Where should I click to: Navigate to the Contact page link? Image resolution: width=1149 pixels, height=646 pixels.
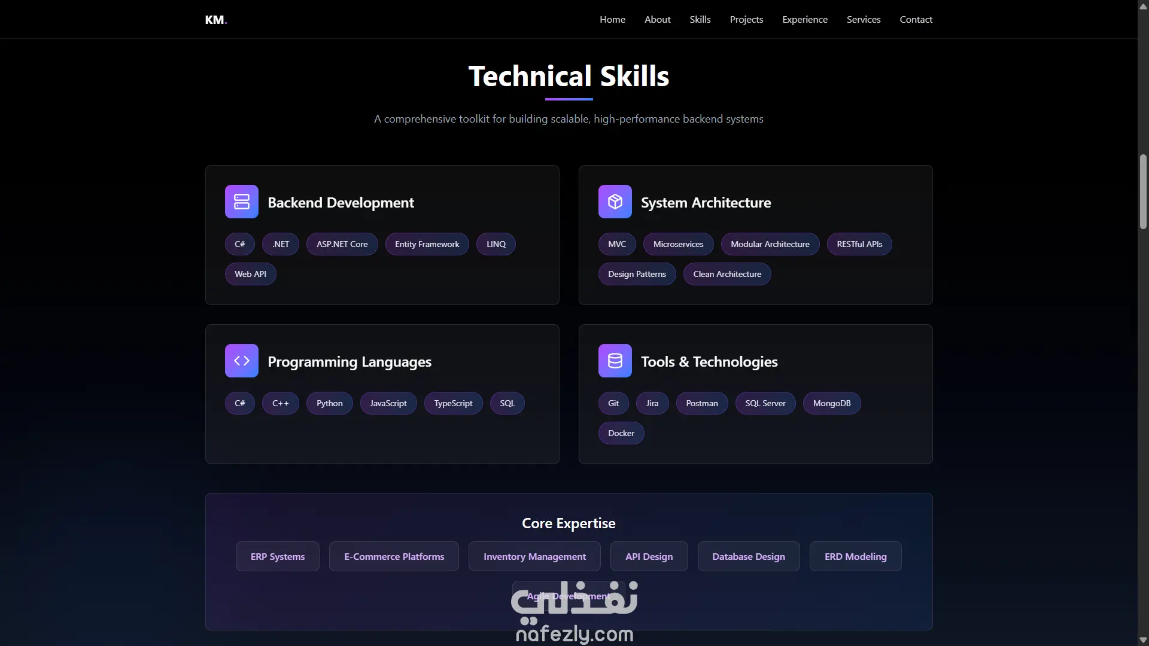tap(916, 20)
